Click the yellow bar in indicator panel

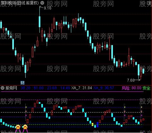(92, 124)
